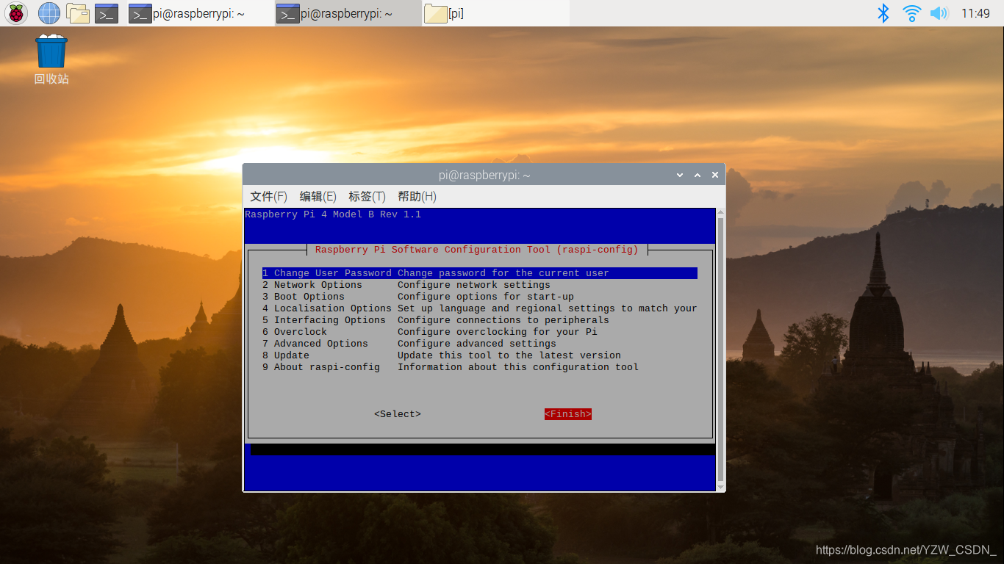Select Overclock entry

(480, 332)
